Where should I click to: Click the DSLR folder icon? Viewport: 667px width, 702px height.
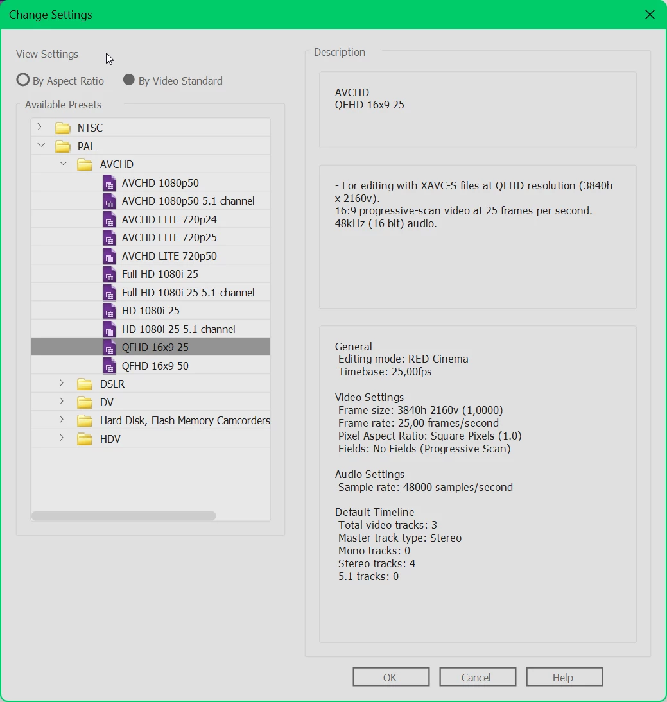click(85, 384)
